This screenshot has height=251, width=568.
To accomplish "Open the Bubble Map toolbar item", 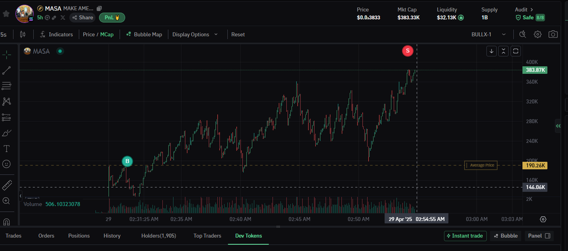I will pyautogui.click(x=144, y=34).
